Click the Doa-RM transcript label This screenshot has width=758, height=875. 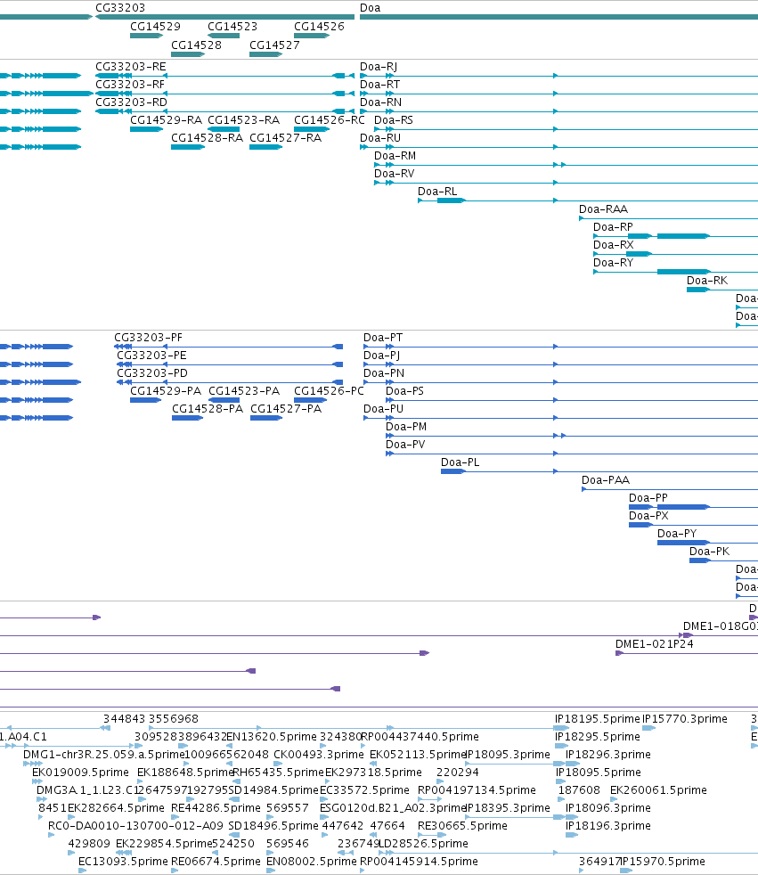(x=395, y=156)
